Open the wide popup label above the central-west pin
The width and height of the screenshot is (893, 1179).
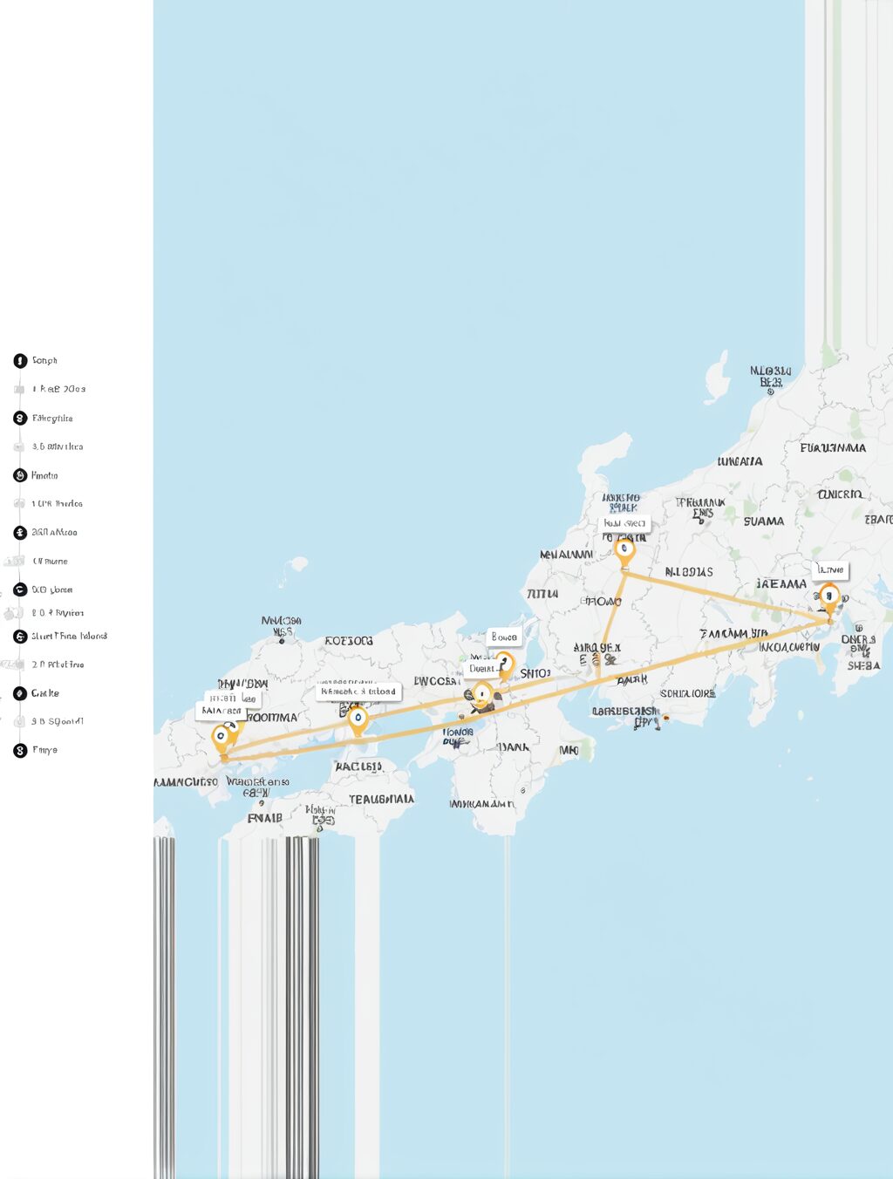(x=358, y=692)
